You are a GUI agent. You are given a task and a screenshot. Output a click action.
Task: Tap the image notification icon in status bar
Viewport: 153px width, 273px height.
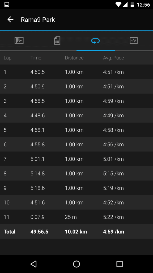(x=7, y=5)
